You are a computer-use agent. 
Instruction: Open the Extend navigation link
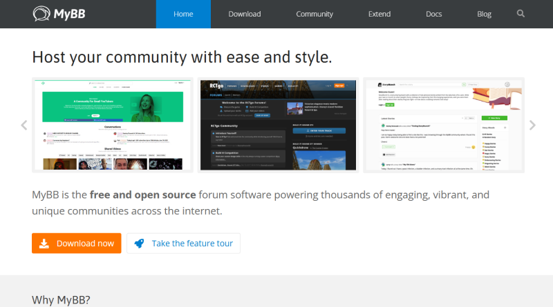(379, 14)
